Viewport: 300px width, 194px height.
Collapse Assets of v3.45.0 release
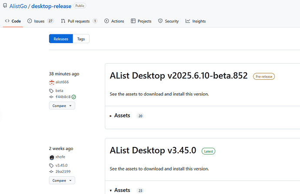point(120,190)
